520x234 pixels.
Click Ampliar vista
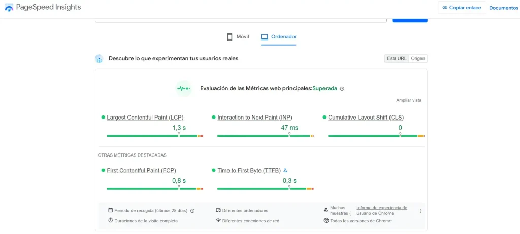[409, 100]
